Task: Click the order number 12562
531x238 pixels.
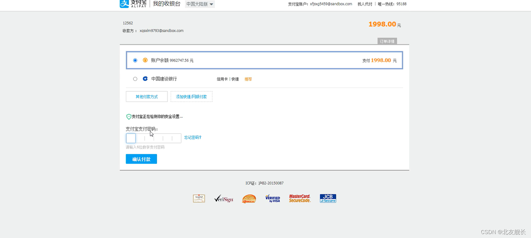Action: (x=128, y=23)
